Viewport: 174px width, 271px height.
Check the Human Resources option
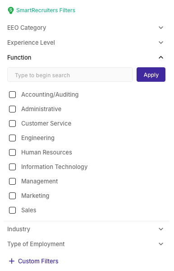pyautogui.click(x=13, y=153)
